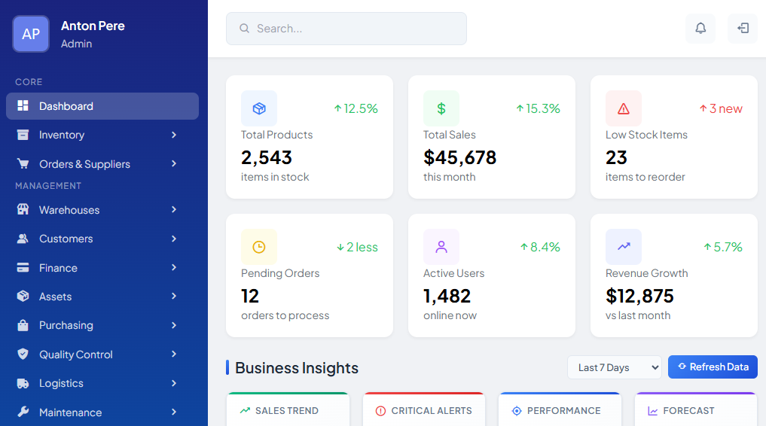Click the Active Users person icon
The height and width of the screenshot is (426, 766).
(441, 247)
